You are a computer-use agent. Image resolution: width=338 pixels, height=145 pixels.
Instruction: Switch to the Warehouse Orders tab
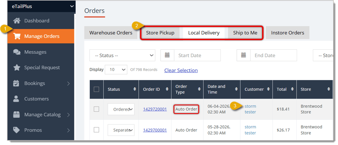coord(111,33)
